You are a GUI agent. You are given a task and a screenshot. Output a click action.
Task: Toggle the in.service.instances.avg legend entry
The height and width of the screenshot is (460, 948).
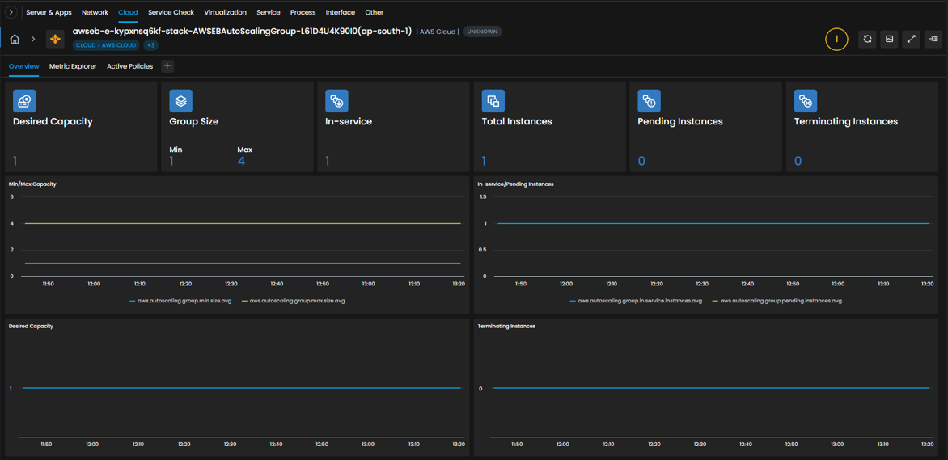[636, 300]
